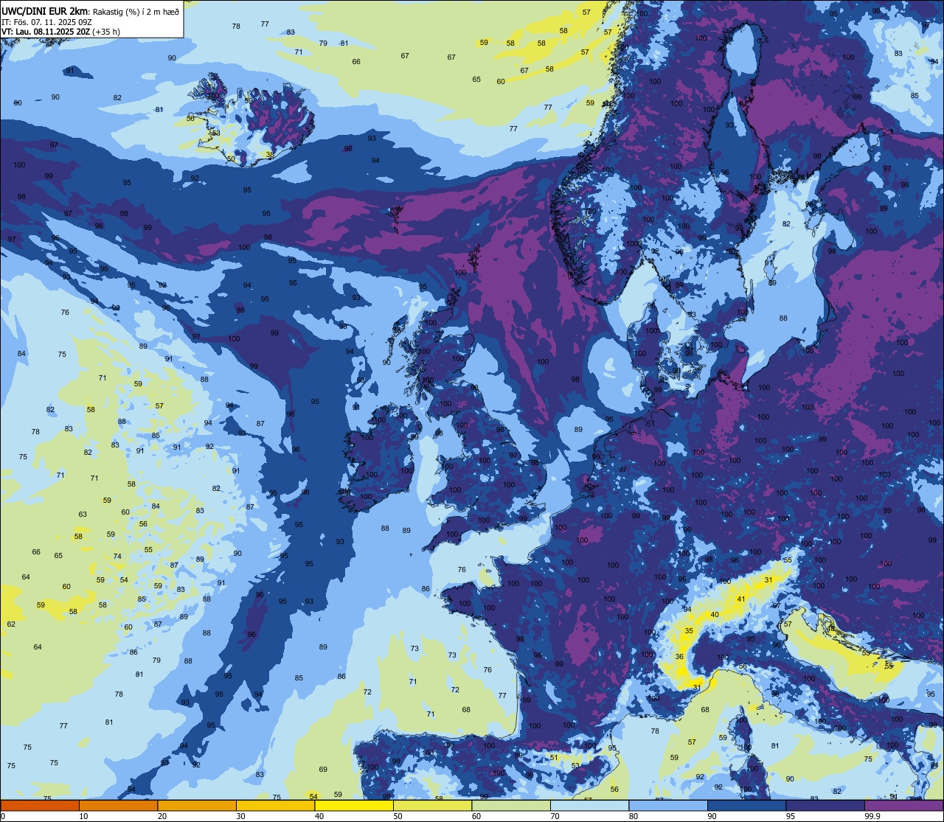944x822 pixels.
Task: Click the light orange 20–30 legend segment
Action: [197, 805]
